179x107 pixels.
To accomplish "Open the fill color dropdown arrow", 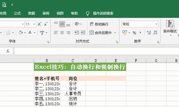I will pos(25,33).
